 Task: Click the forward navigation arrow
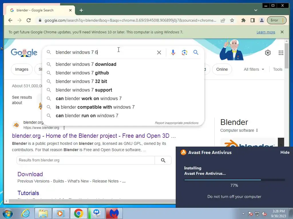pos(19,20)
